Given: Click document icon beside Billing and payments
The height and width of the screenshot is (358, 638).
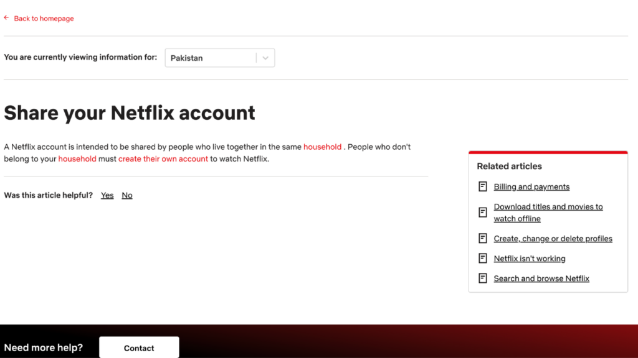Looking at the screenshot, I should (483, 186).
